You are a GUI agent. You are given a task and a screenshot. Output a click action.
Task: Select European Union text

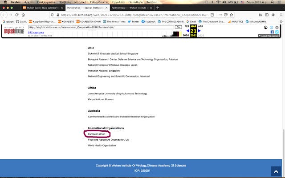point(97,134)
